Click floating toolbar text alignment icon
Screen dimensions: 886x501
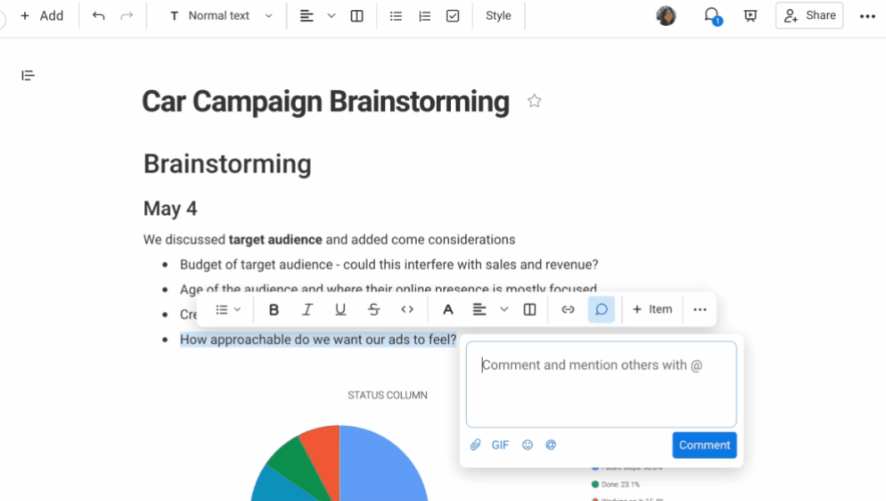click(x=479, y=309)
